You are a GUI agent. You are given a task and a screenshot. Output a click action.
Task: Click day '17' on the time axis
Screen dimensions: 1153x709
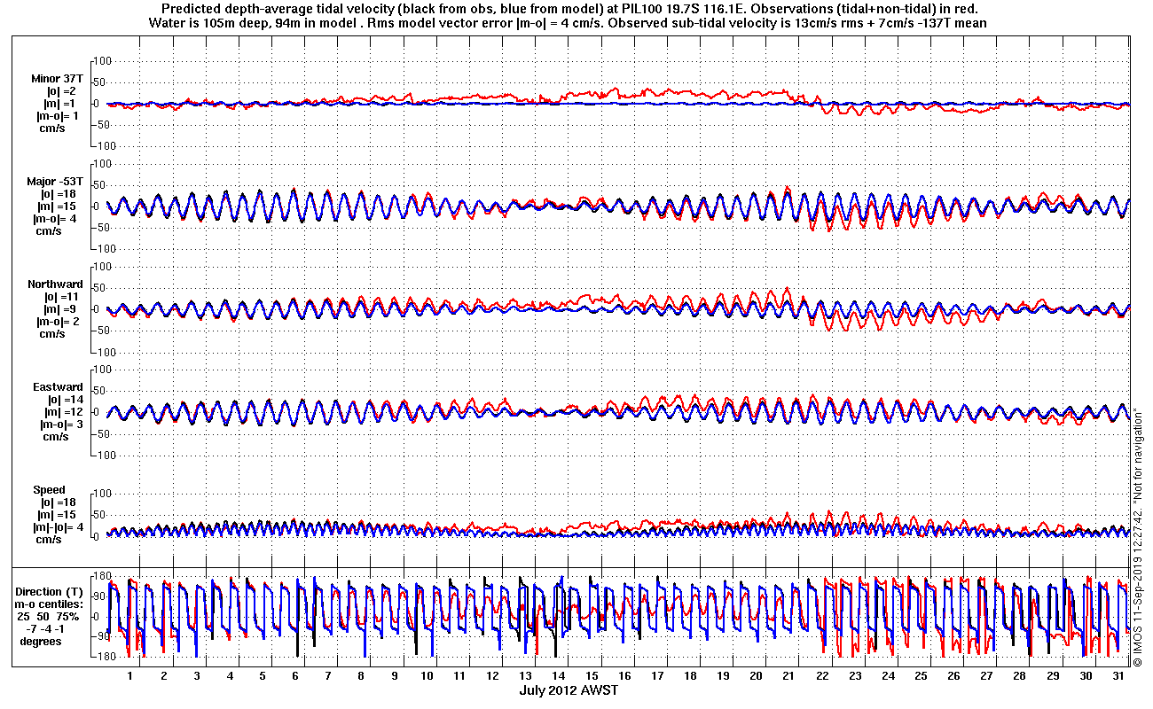click(656, 676)
